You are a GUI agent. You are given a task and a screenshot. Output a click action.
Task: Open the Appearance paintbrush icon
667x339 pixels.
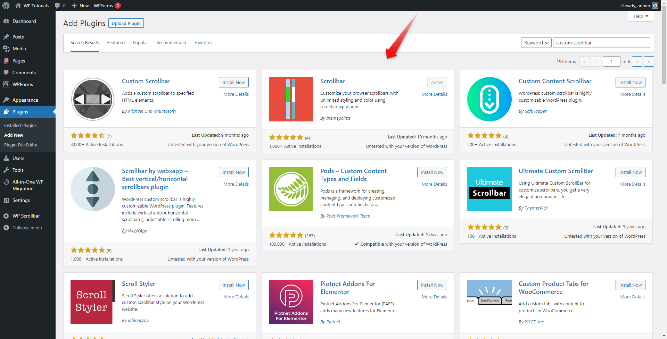[7, 100]
